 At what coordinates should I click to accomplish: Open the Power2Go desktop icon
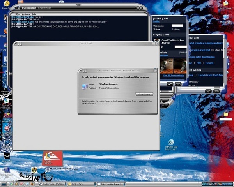point(7,4)
